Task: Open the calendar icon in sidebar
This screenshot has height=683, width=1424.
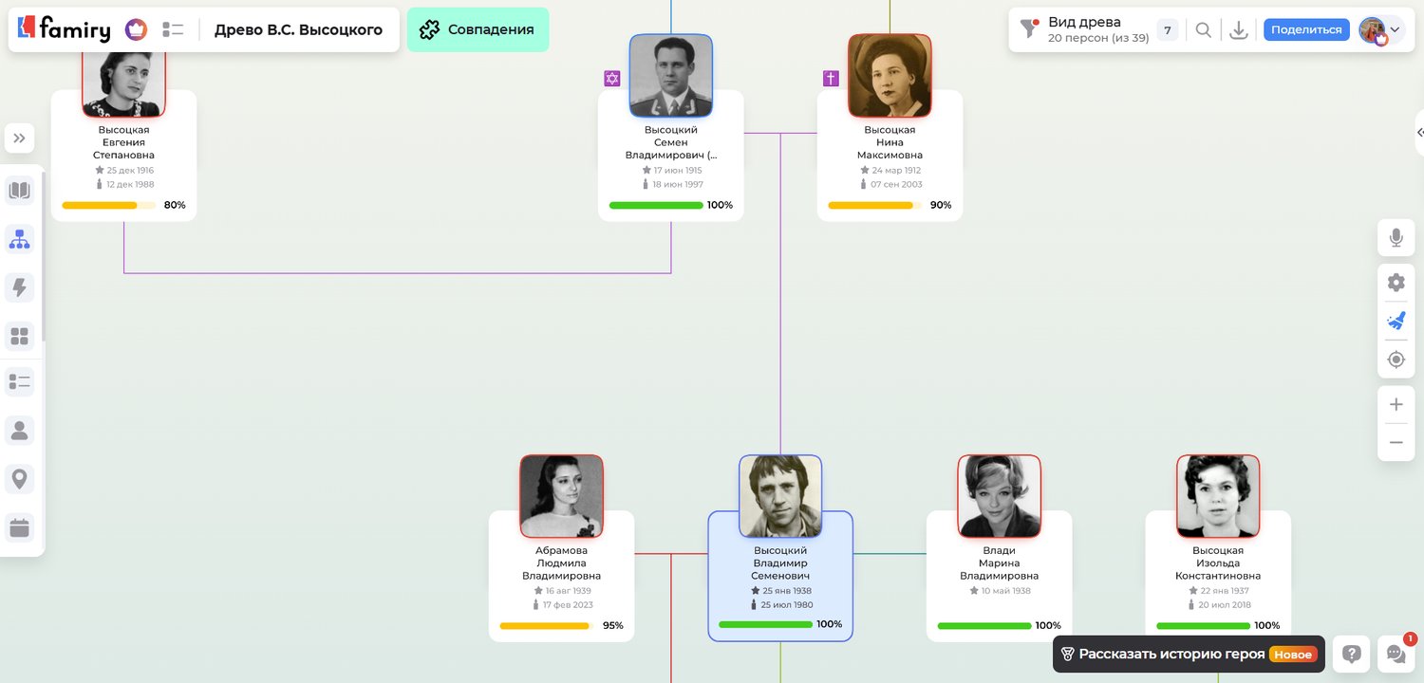Action: [19, 527]
